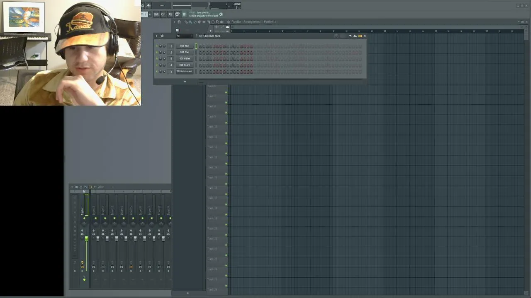Mute the 808 Snare channel
531x298 pixels.
[x=157, y=65]
